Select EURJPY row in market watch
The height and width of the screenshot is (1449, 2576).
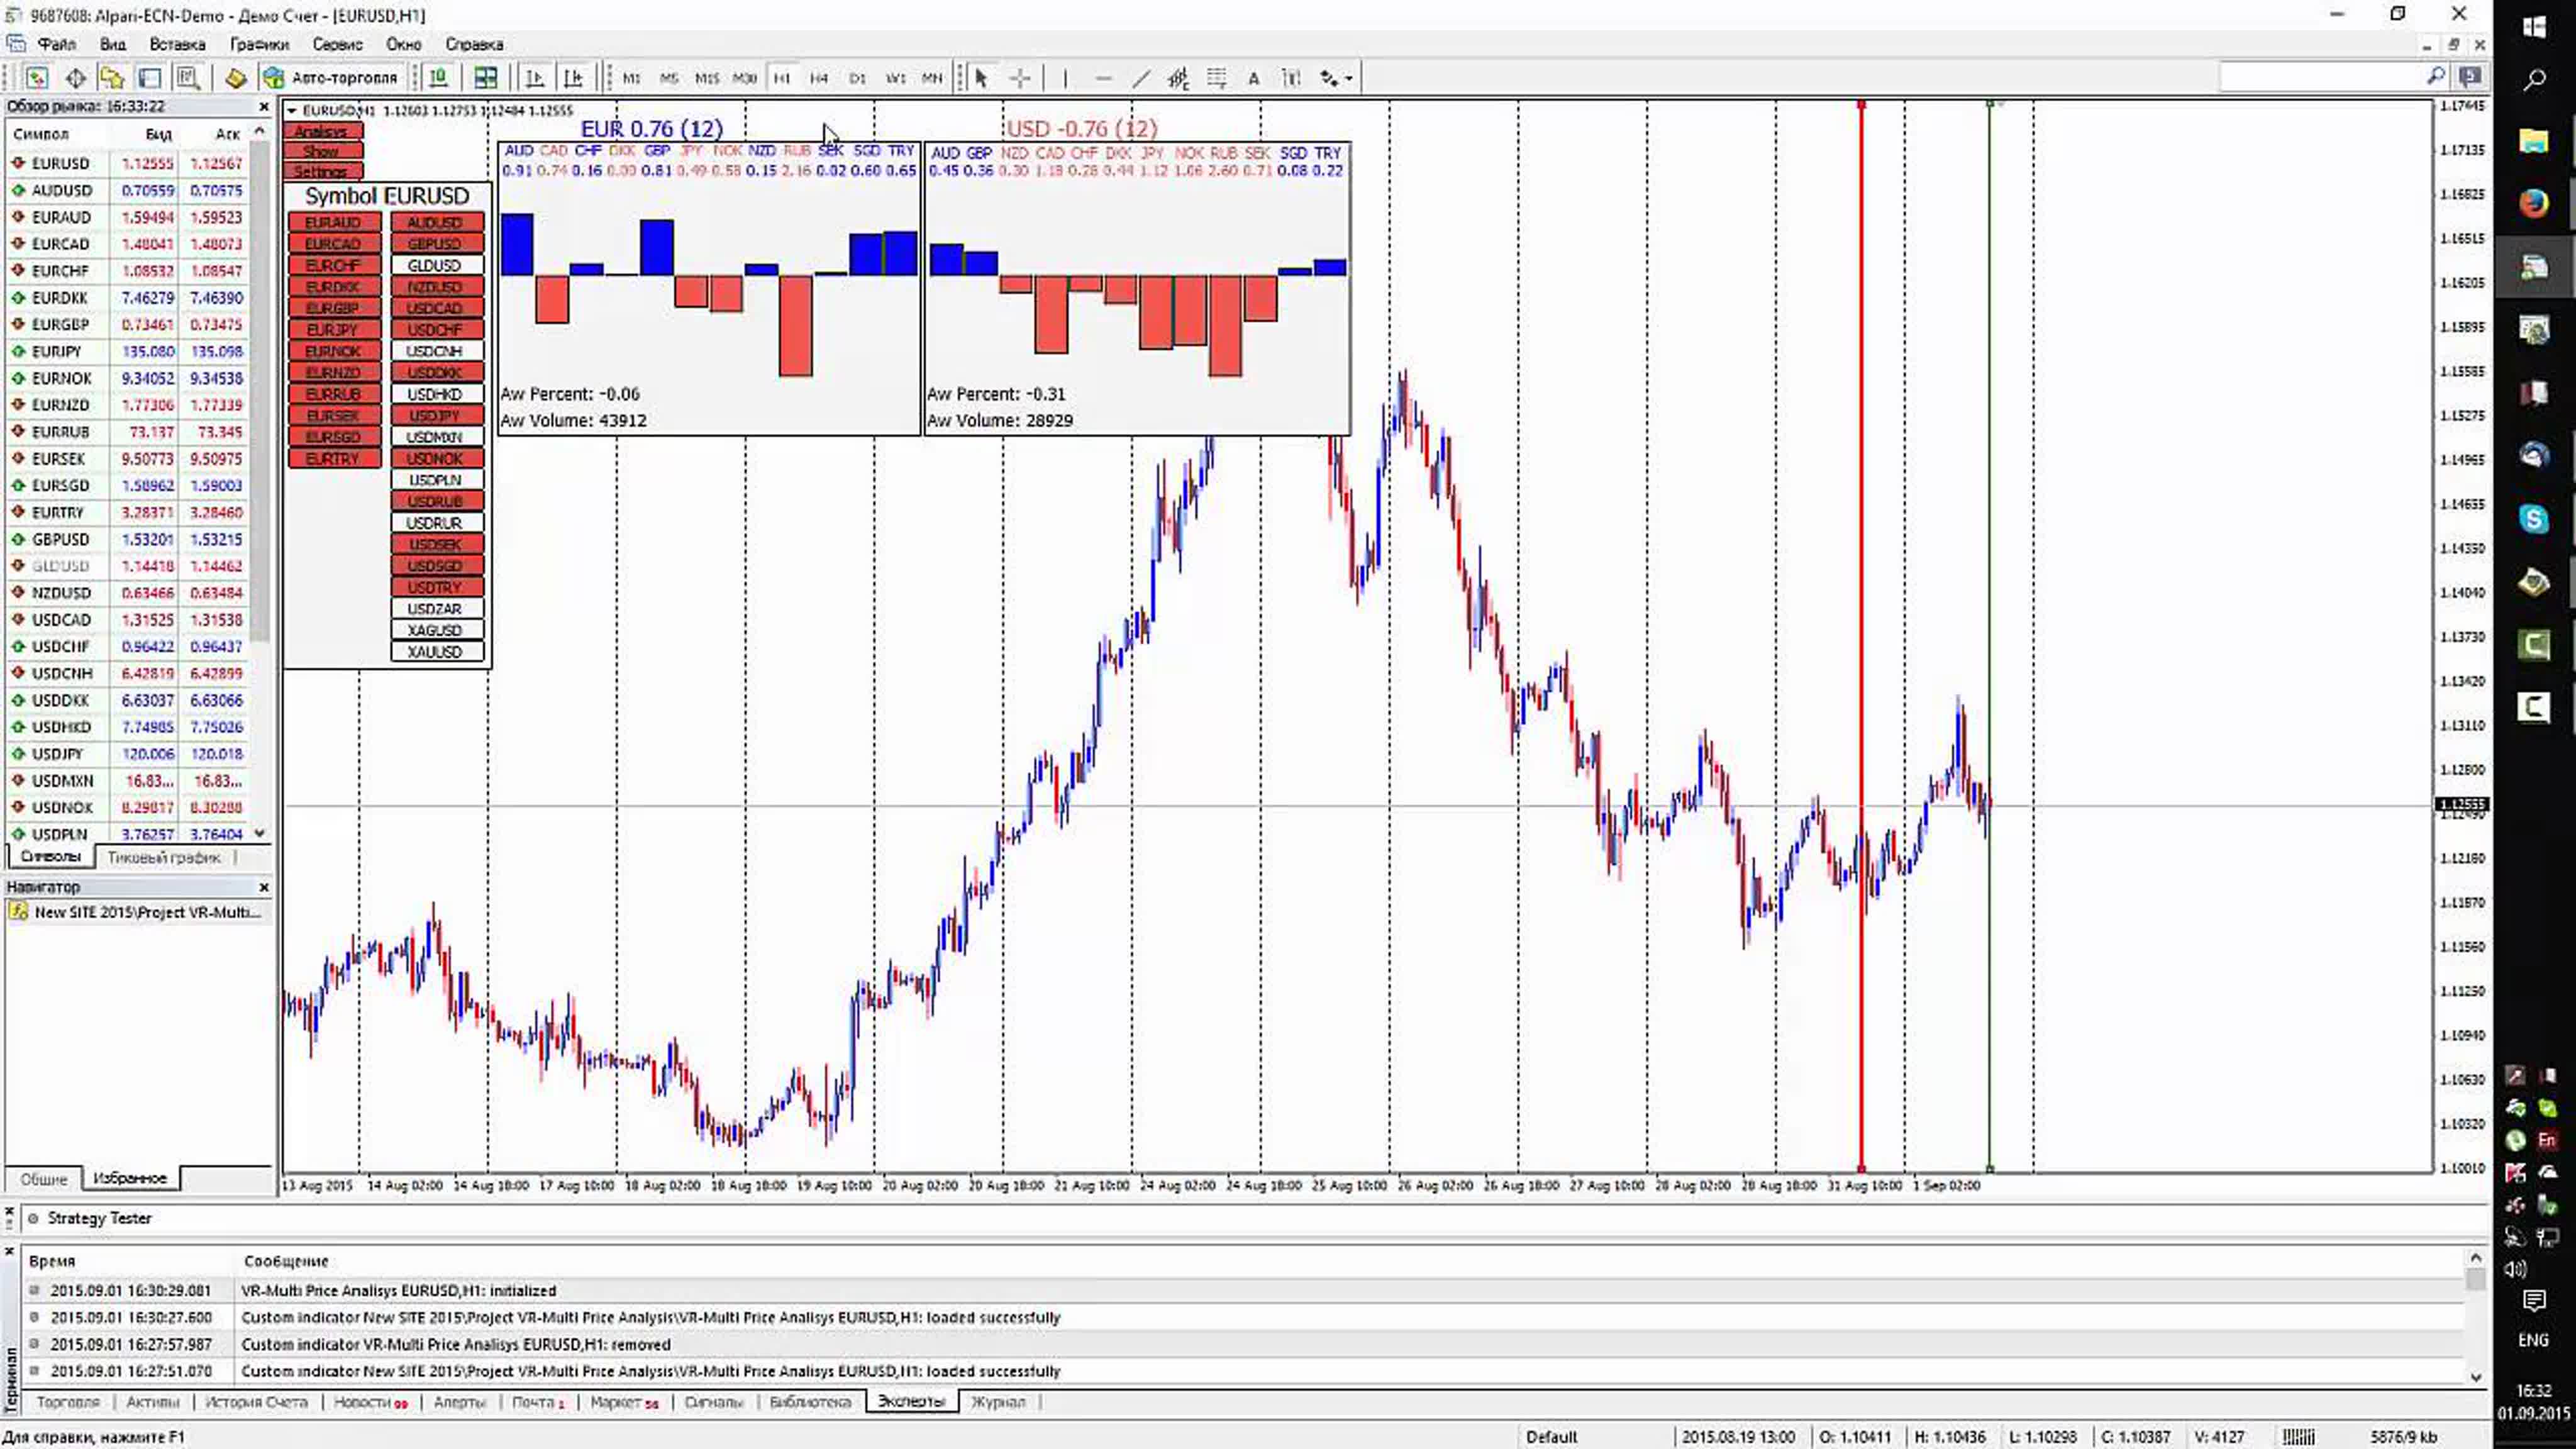coord(57,351)
